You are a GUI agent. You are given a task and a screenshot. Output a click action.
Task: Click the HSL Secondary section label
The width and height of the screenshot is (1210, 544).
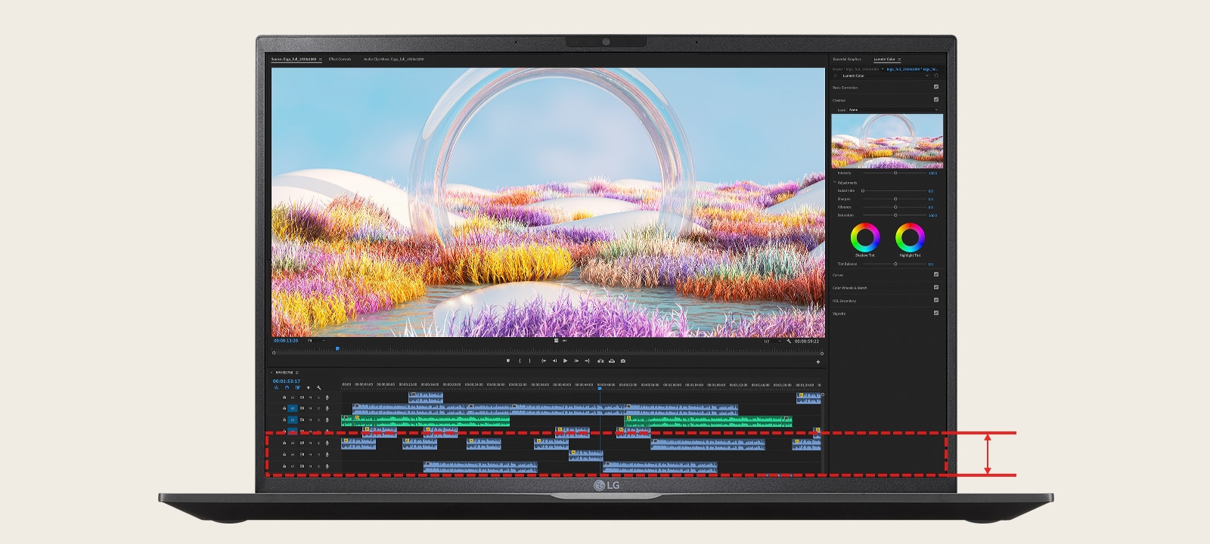843,301
